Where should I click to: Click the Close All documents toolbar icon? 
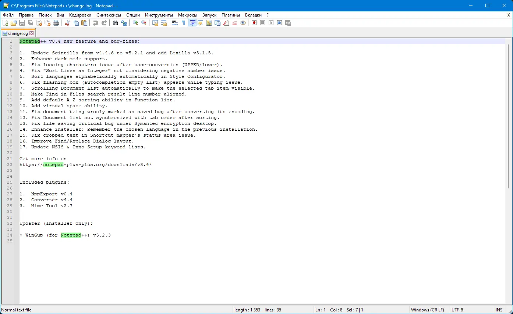(47, 23)
